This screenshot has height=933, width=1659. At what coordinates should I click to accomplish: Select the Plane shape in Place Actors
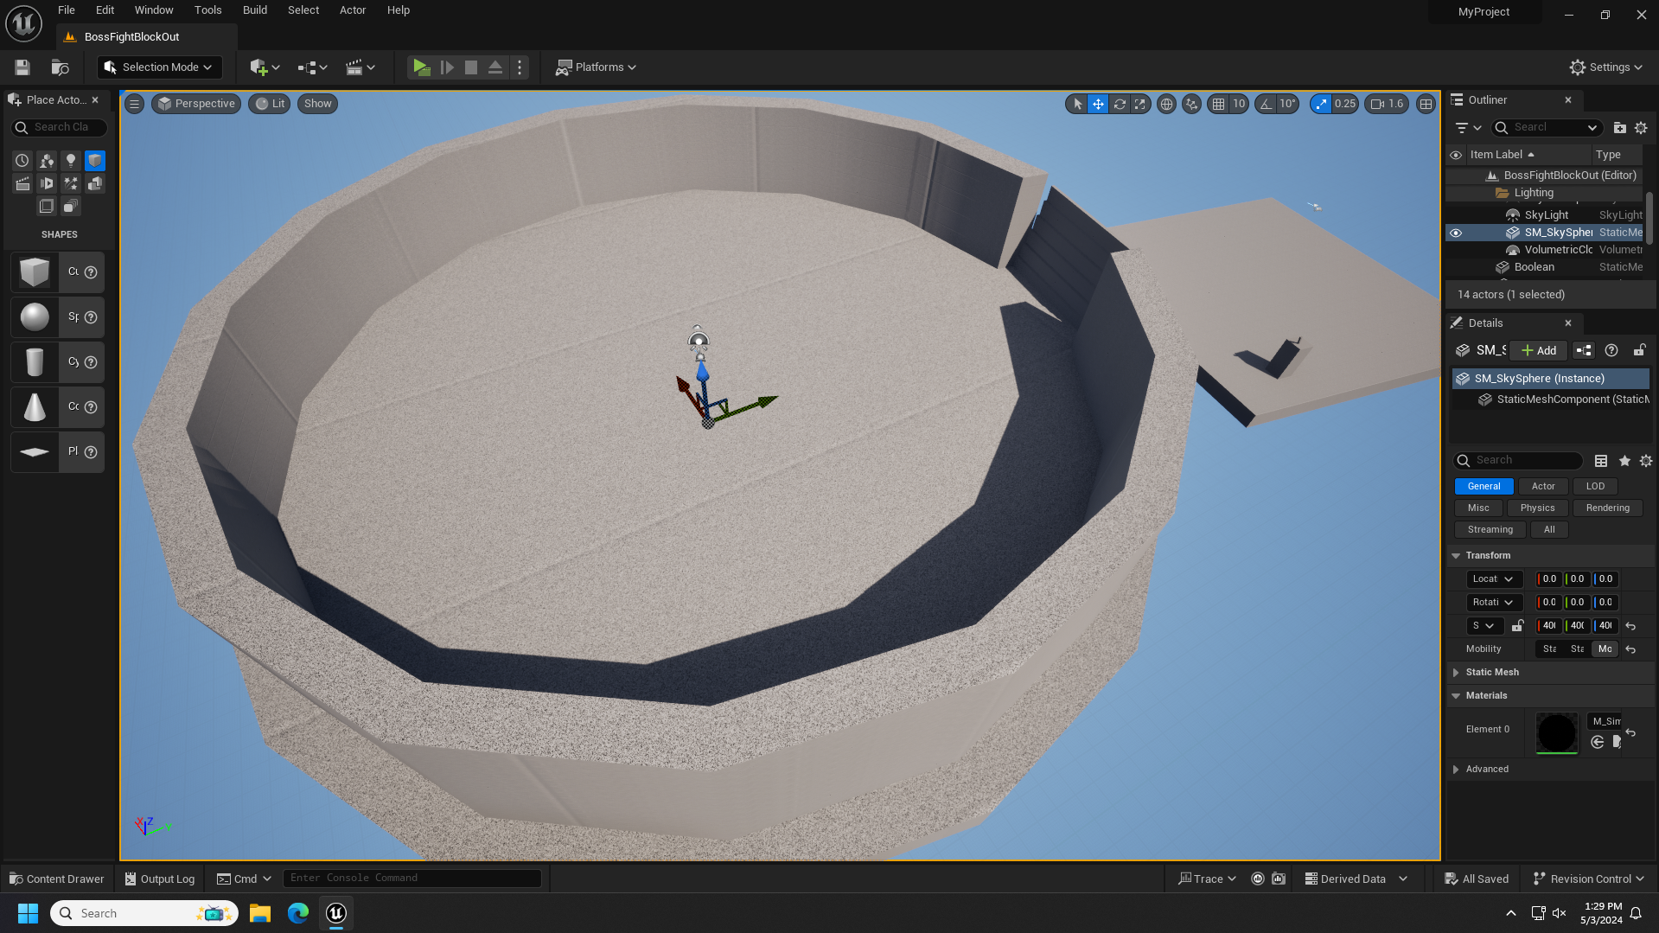(x=35, y=452)
